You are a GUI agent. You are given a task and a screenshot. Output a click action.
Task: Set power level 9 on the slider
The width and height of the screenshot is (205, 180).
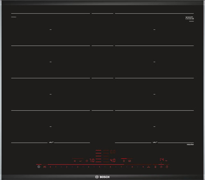[143, 167]
